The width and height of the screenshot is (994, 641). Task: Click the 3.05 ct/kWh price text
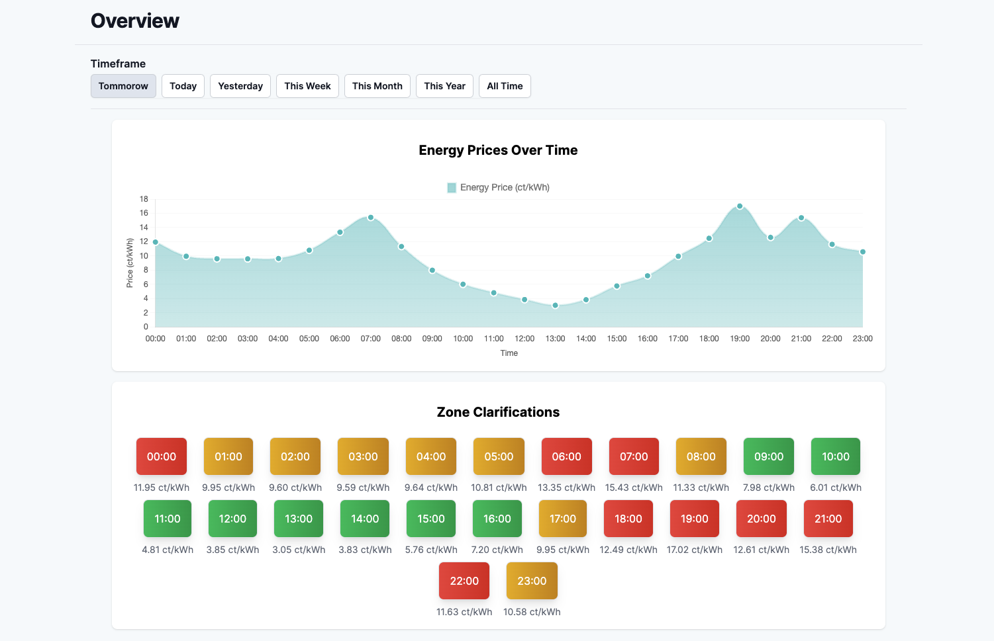coord(299,550)
